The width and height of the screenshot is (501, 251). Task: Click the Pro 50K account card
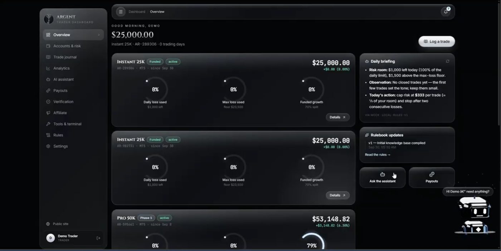coord(233,230)
